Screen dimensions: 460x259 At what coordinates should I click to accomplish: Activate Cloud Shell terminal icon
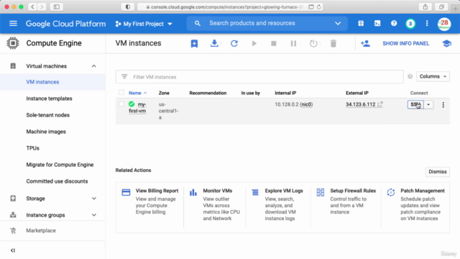(x=377, y=24)
